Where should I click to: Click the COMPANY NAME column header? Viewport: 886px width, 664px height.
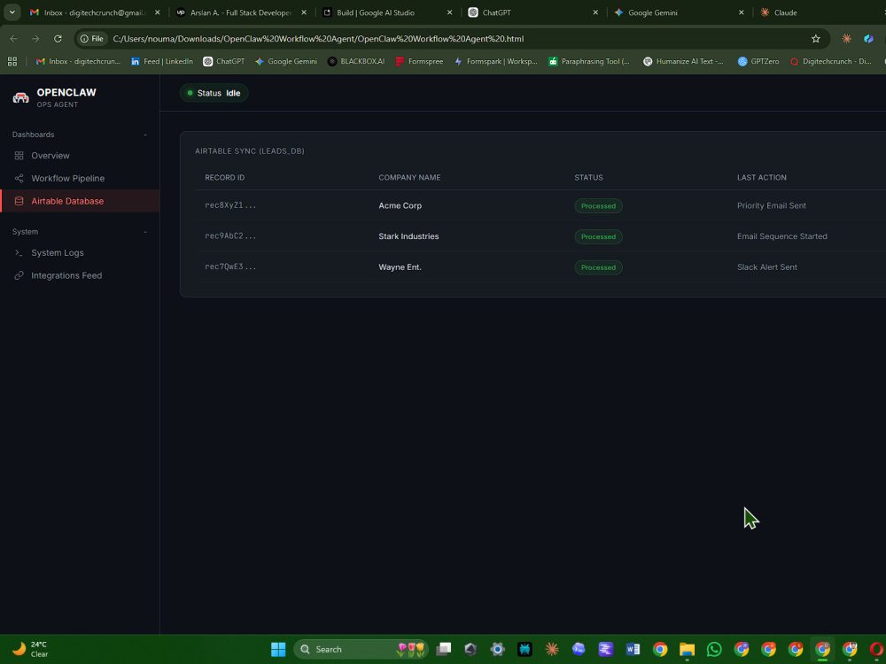point(409,177)
